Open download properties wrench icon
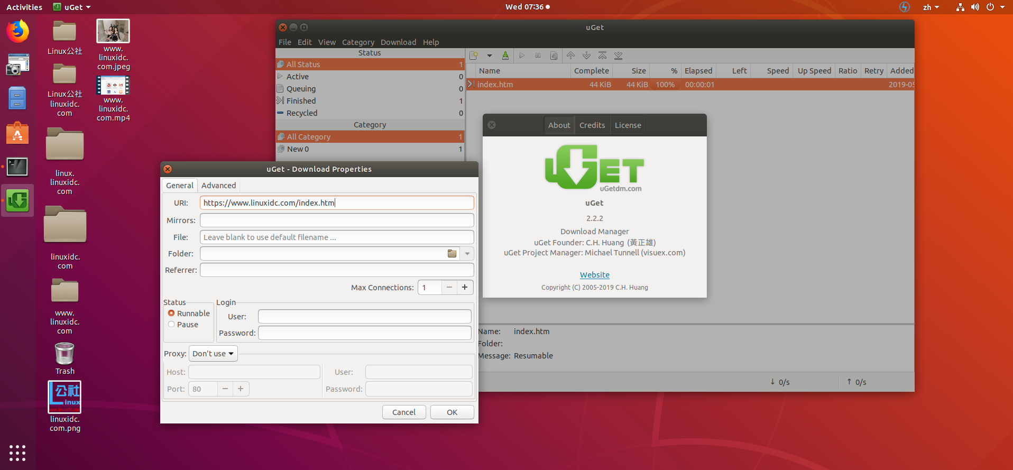This screenshot has height=470, width=1013. tap(554, 56)
